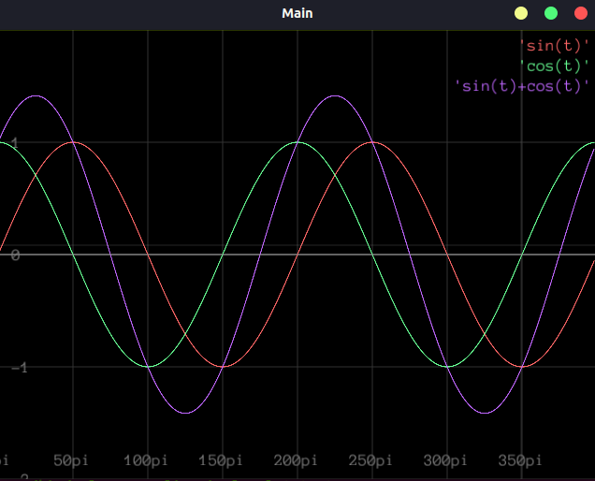Click the yellow minimize window button

(520, 13)
